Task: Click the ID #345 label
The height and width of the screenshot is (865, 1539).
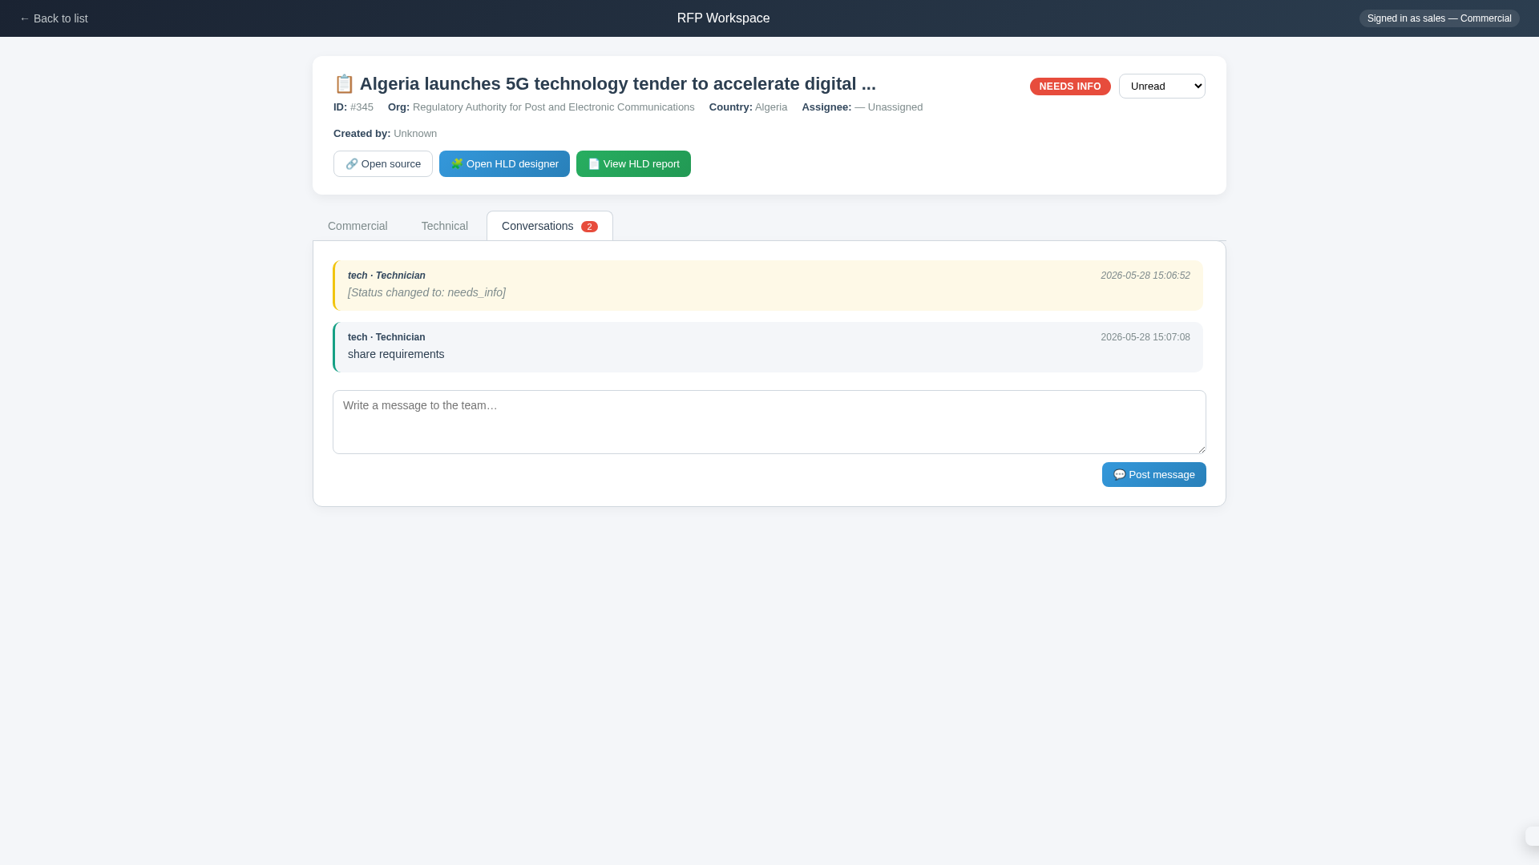Action: tap(353, 107)
